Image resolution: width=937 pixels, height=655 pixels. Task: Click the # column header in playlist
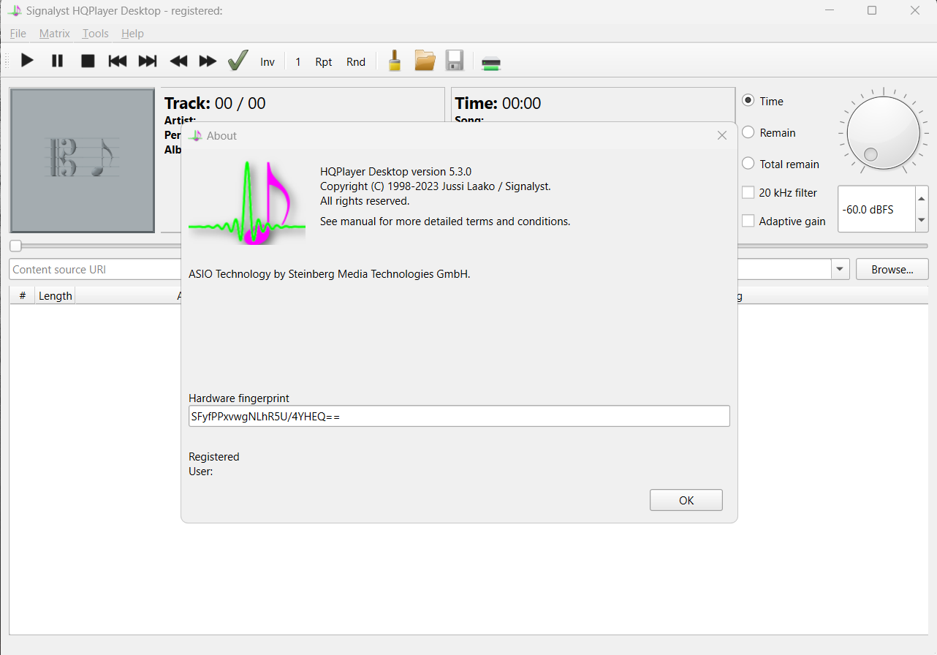coord(23,295)
